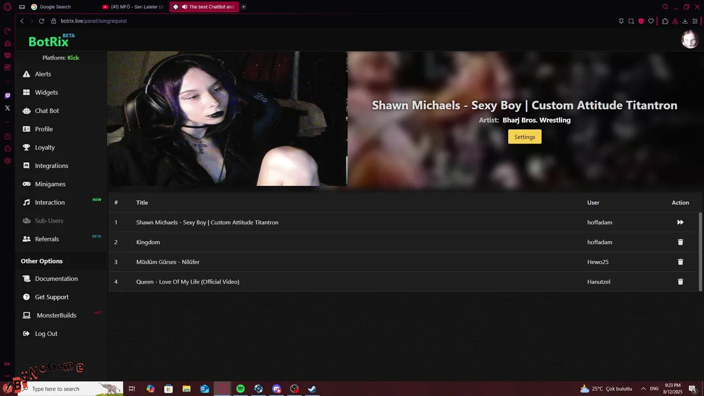The width and height of the screenshot is (704, 396).
Task: Open the browser tab search icon
Action: point(665,7)
